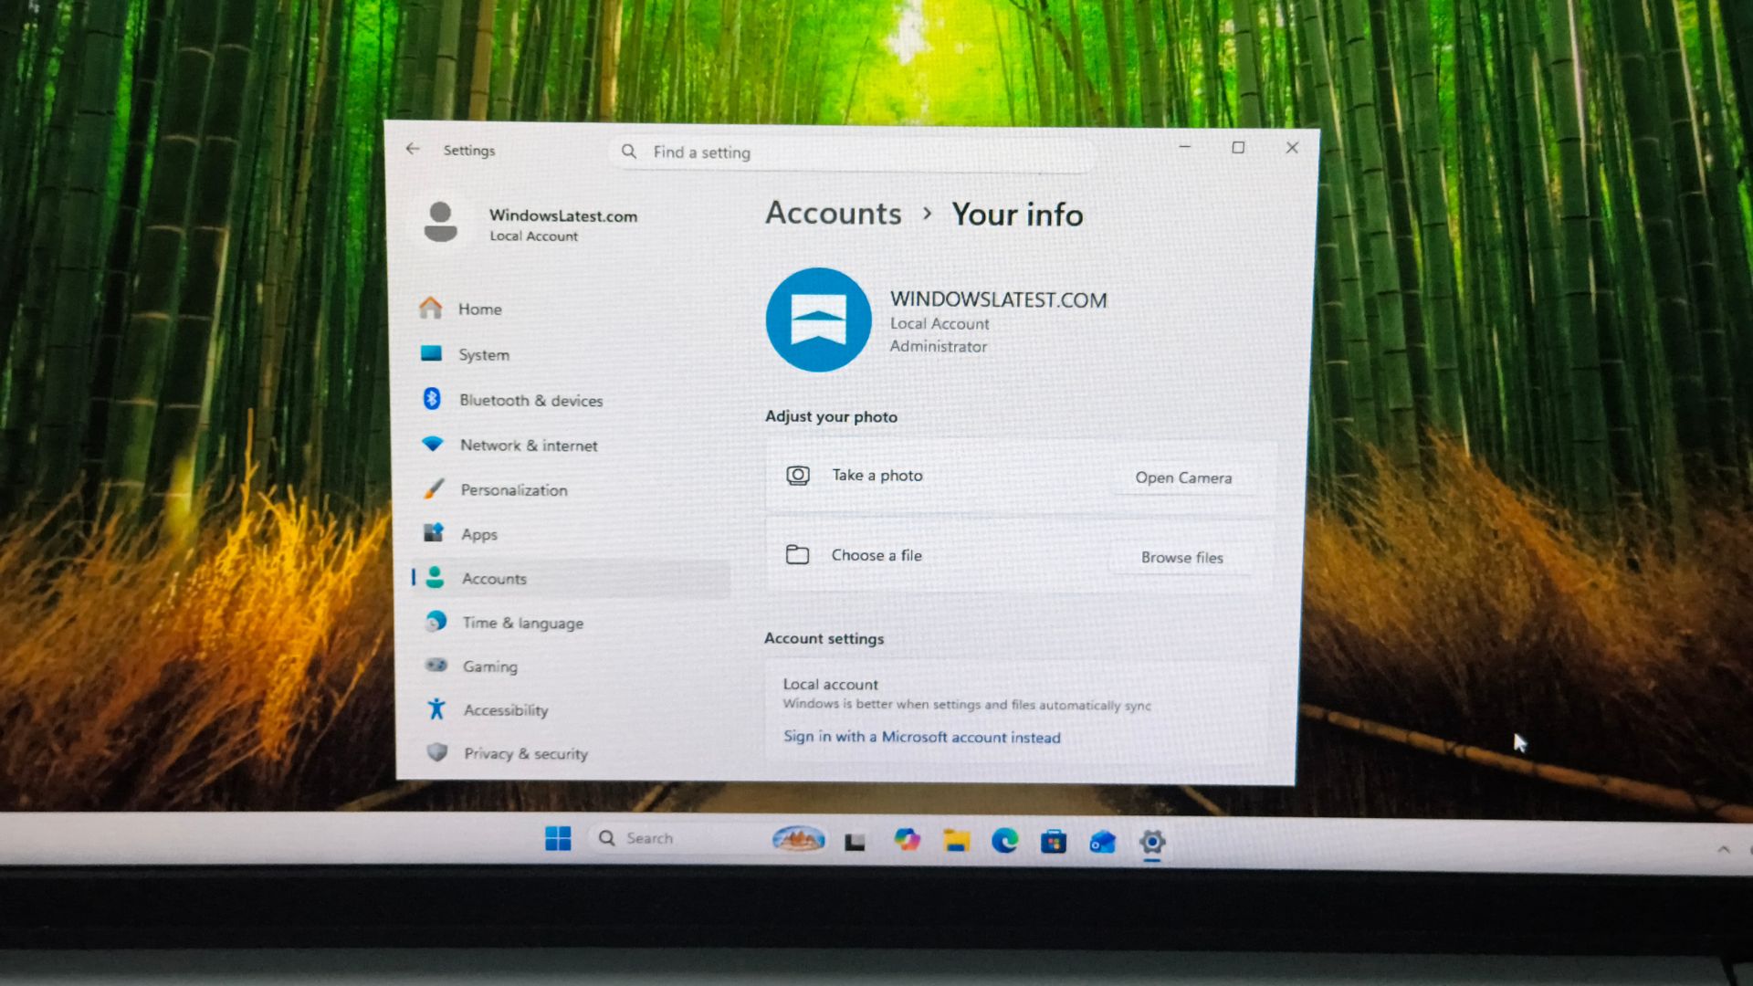
Task: Launch Copilot from the taskbar
Action: pos(907,840)
